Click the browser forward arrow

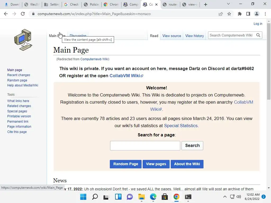tap(14, 14)
